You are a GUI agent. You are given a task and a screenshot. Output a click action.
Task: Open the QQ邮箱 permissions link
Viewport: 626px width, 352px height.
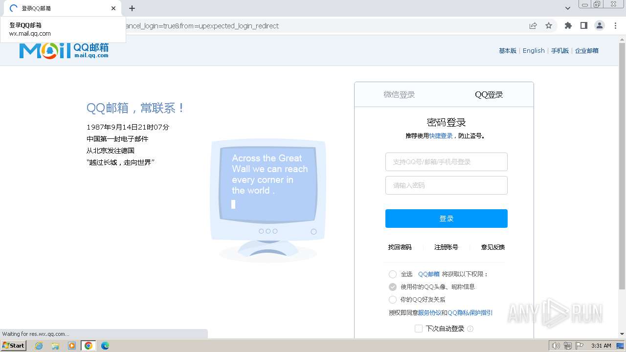tap(429, 274)
